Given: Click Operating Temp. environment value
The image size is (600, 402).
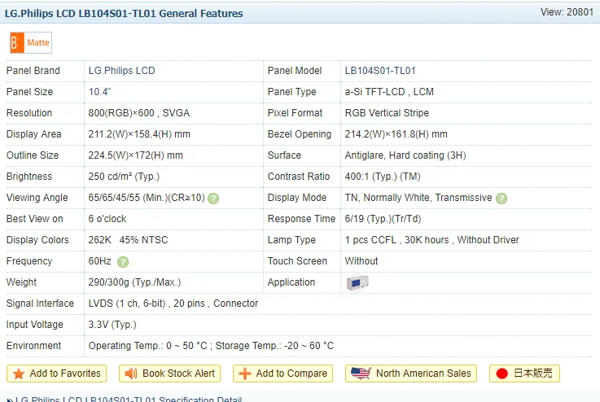Looking at the screenshot, I should pos(211,346).
